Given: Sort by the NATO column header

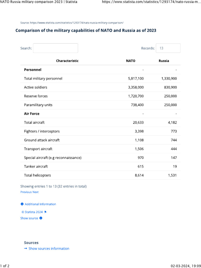Looking at the screenshot, I should point(131,61).
